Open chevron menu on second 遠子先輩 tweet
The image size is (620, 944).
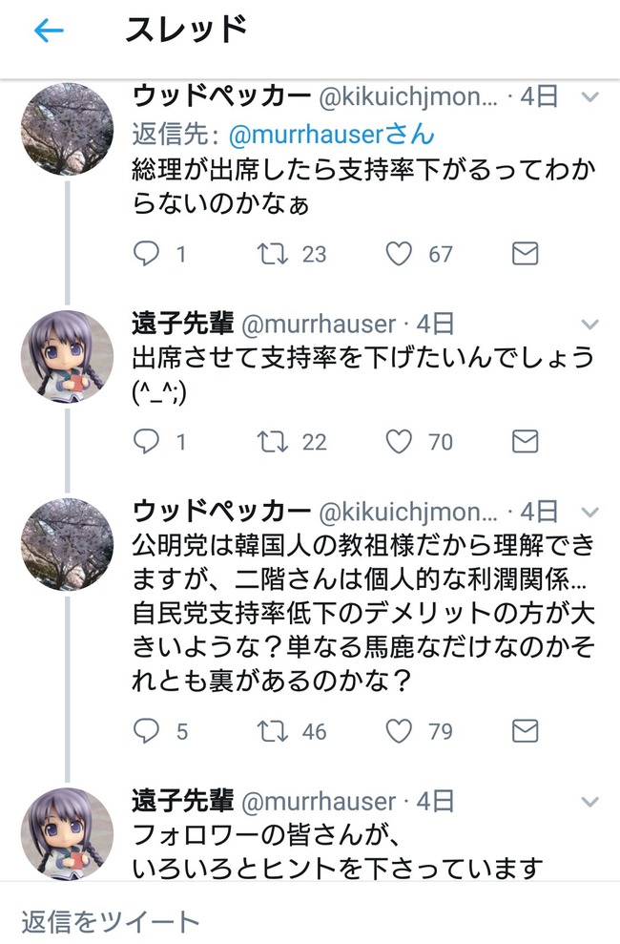coord(590,802)
